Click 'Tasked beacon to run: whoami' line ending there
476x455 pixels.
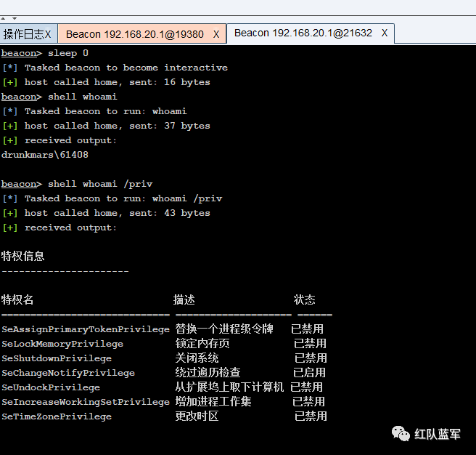click(106, 111)
